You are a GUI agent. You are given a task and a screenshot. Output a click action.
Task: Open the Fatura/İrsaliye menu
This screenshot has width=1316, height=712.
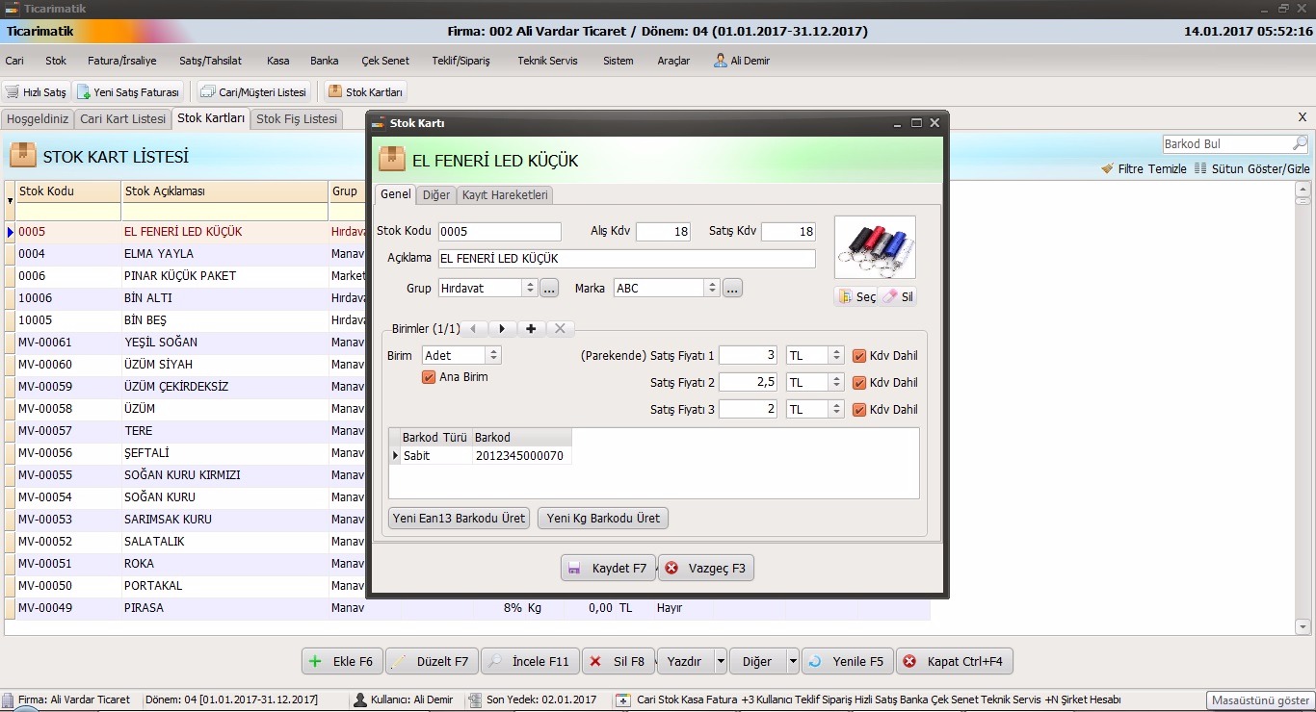pos(121,61)
